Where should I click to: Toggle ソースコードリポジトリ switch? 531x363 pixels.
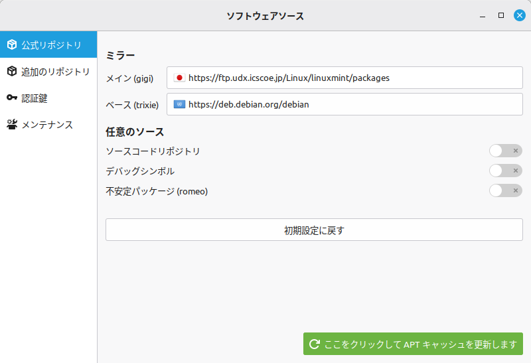coord(505,151)
